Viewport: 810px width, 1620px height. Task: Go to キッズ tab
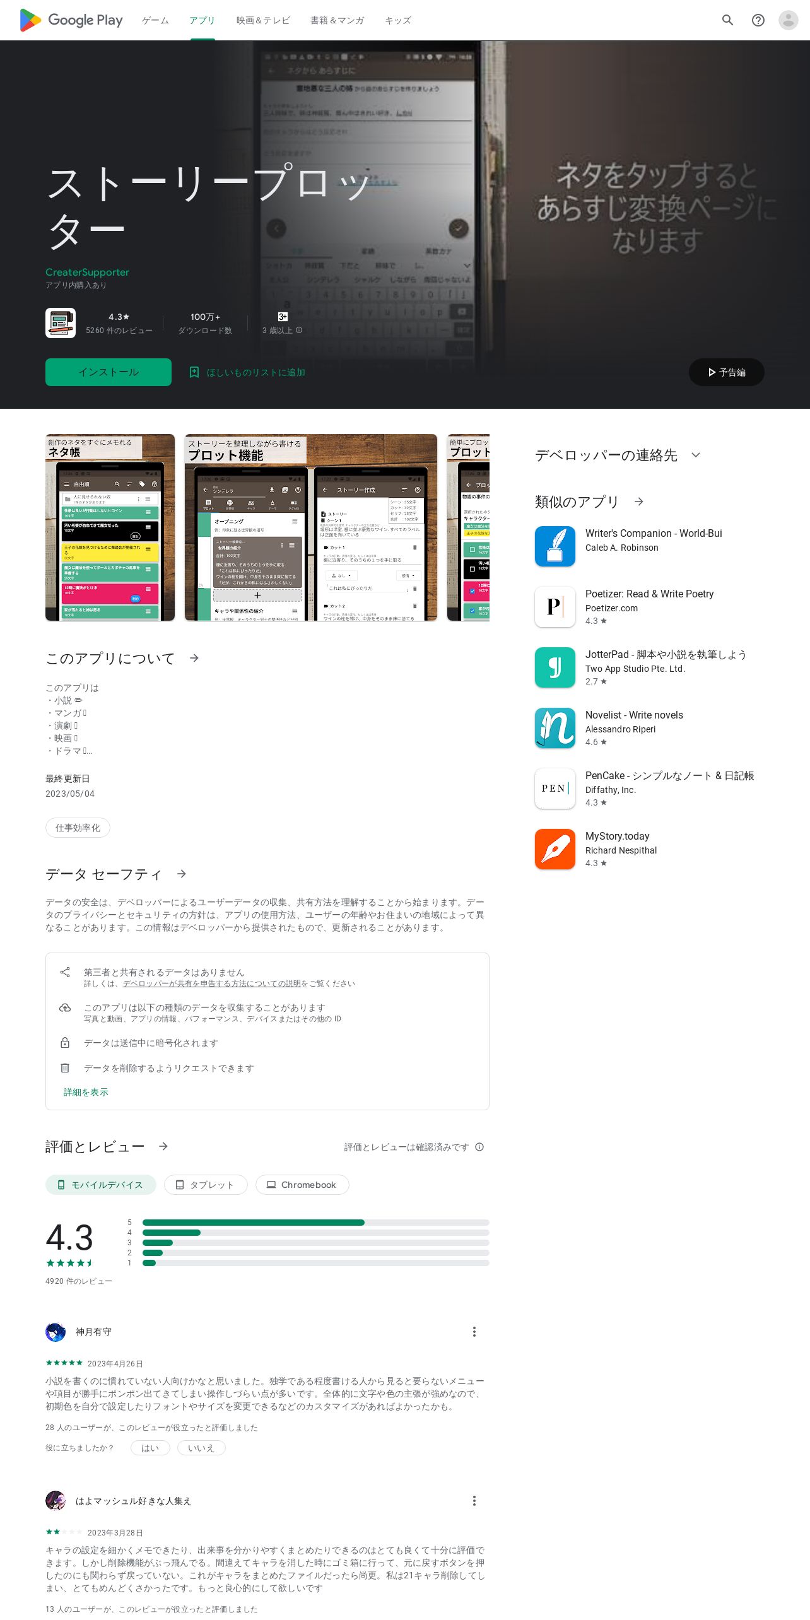(x=398, y=20)
